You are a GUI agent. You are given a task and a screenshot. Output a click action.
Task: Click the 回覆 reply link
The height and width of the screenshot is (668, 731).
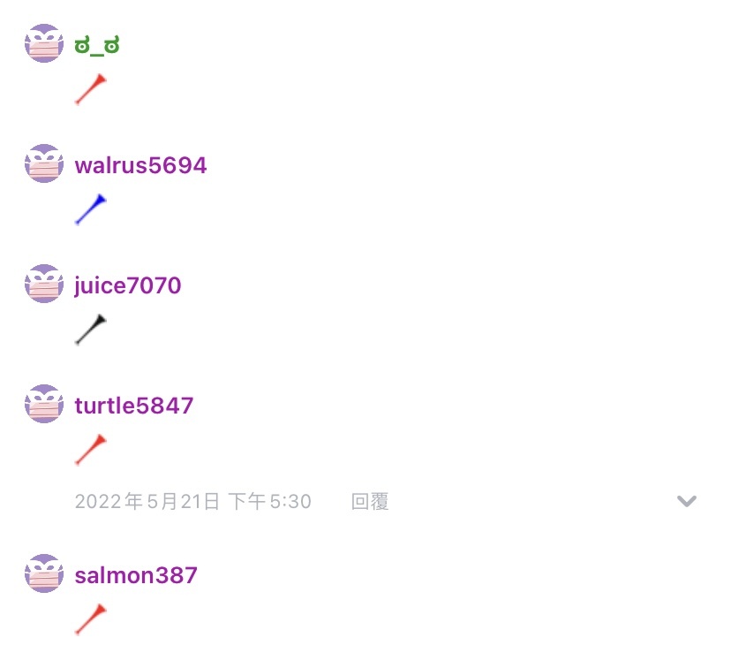(x=370, y=502)
